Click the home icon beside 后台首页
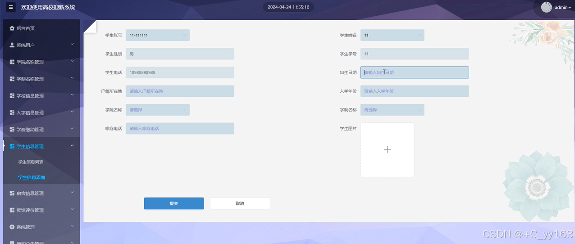This screenshot has height=244, width=575. click(12, 28)
